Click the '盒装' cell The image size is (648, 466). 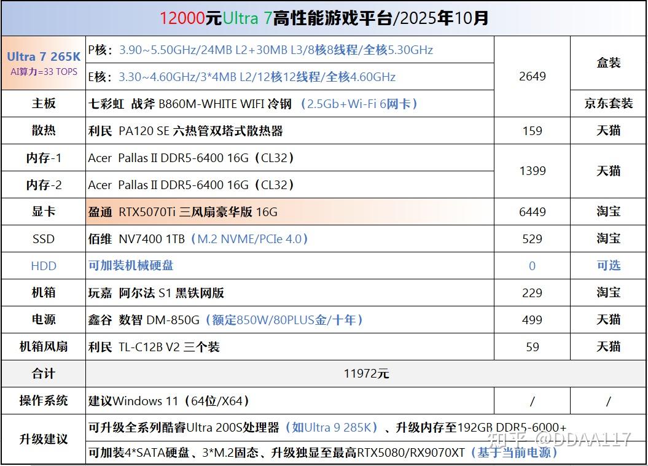pyautogui.click(x=608, y=63)
